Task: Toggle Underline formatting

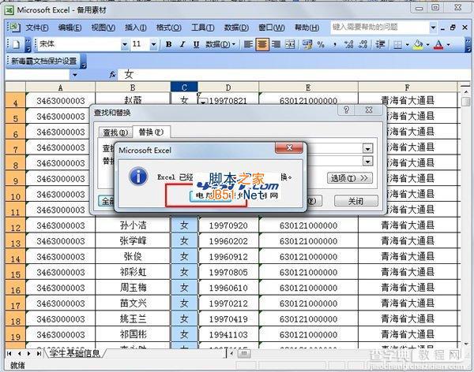Action: pos(196,45)
